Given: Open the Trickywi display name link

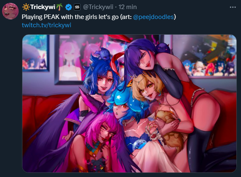Looking at the screenshot, I should coord(43,7).
